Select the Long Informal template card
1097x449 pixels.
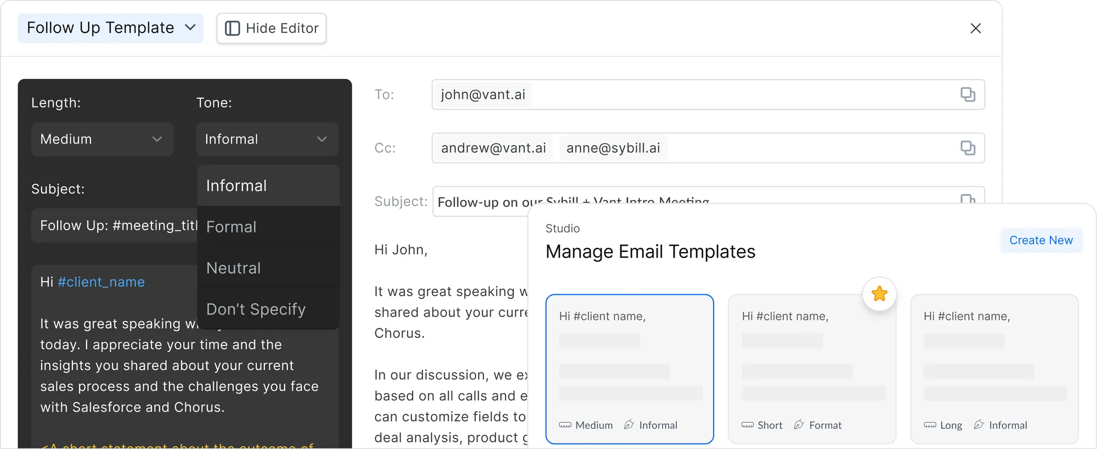click(x=994, y=369)
